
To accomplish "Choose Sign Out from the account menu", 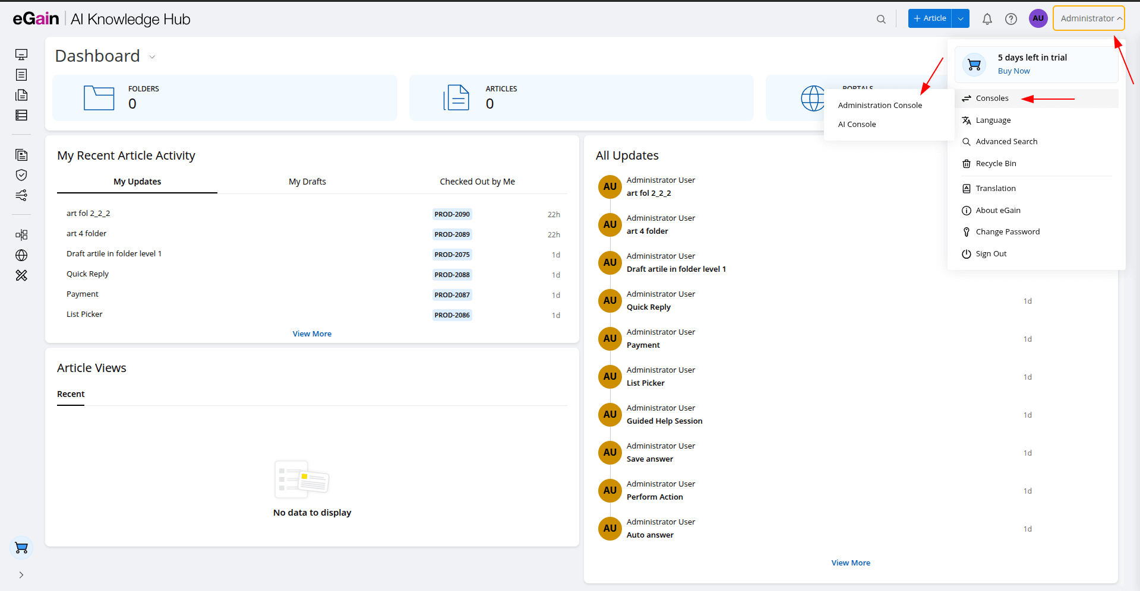I will point(991,253).
